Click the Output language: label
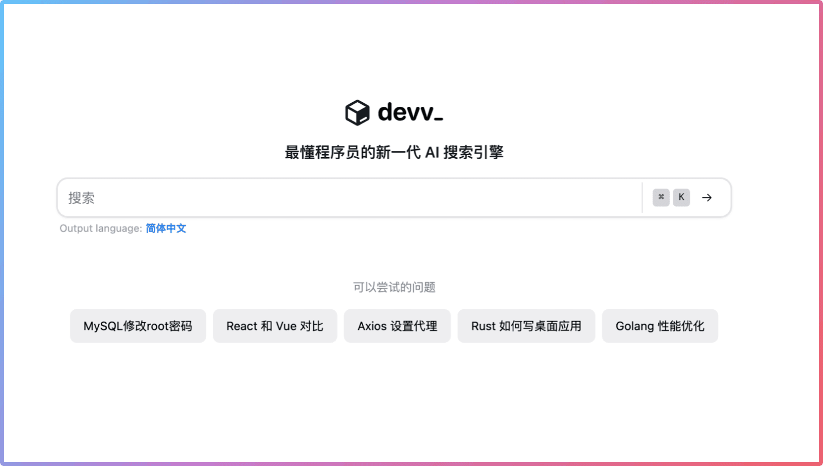This screenshot has height=466, width=823. (x=101, y=228)
